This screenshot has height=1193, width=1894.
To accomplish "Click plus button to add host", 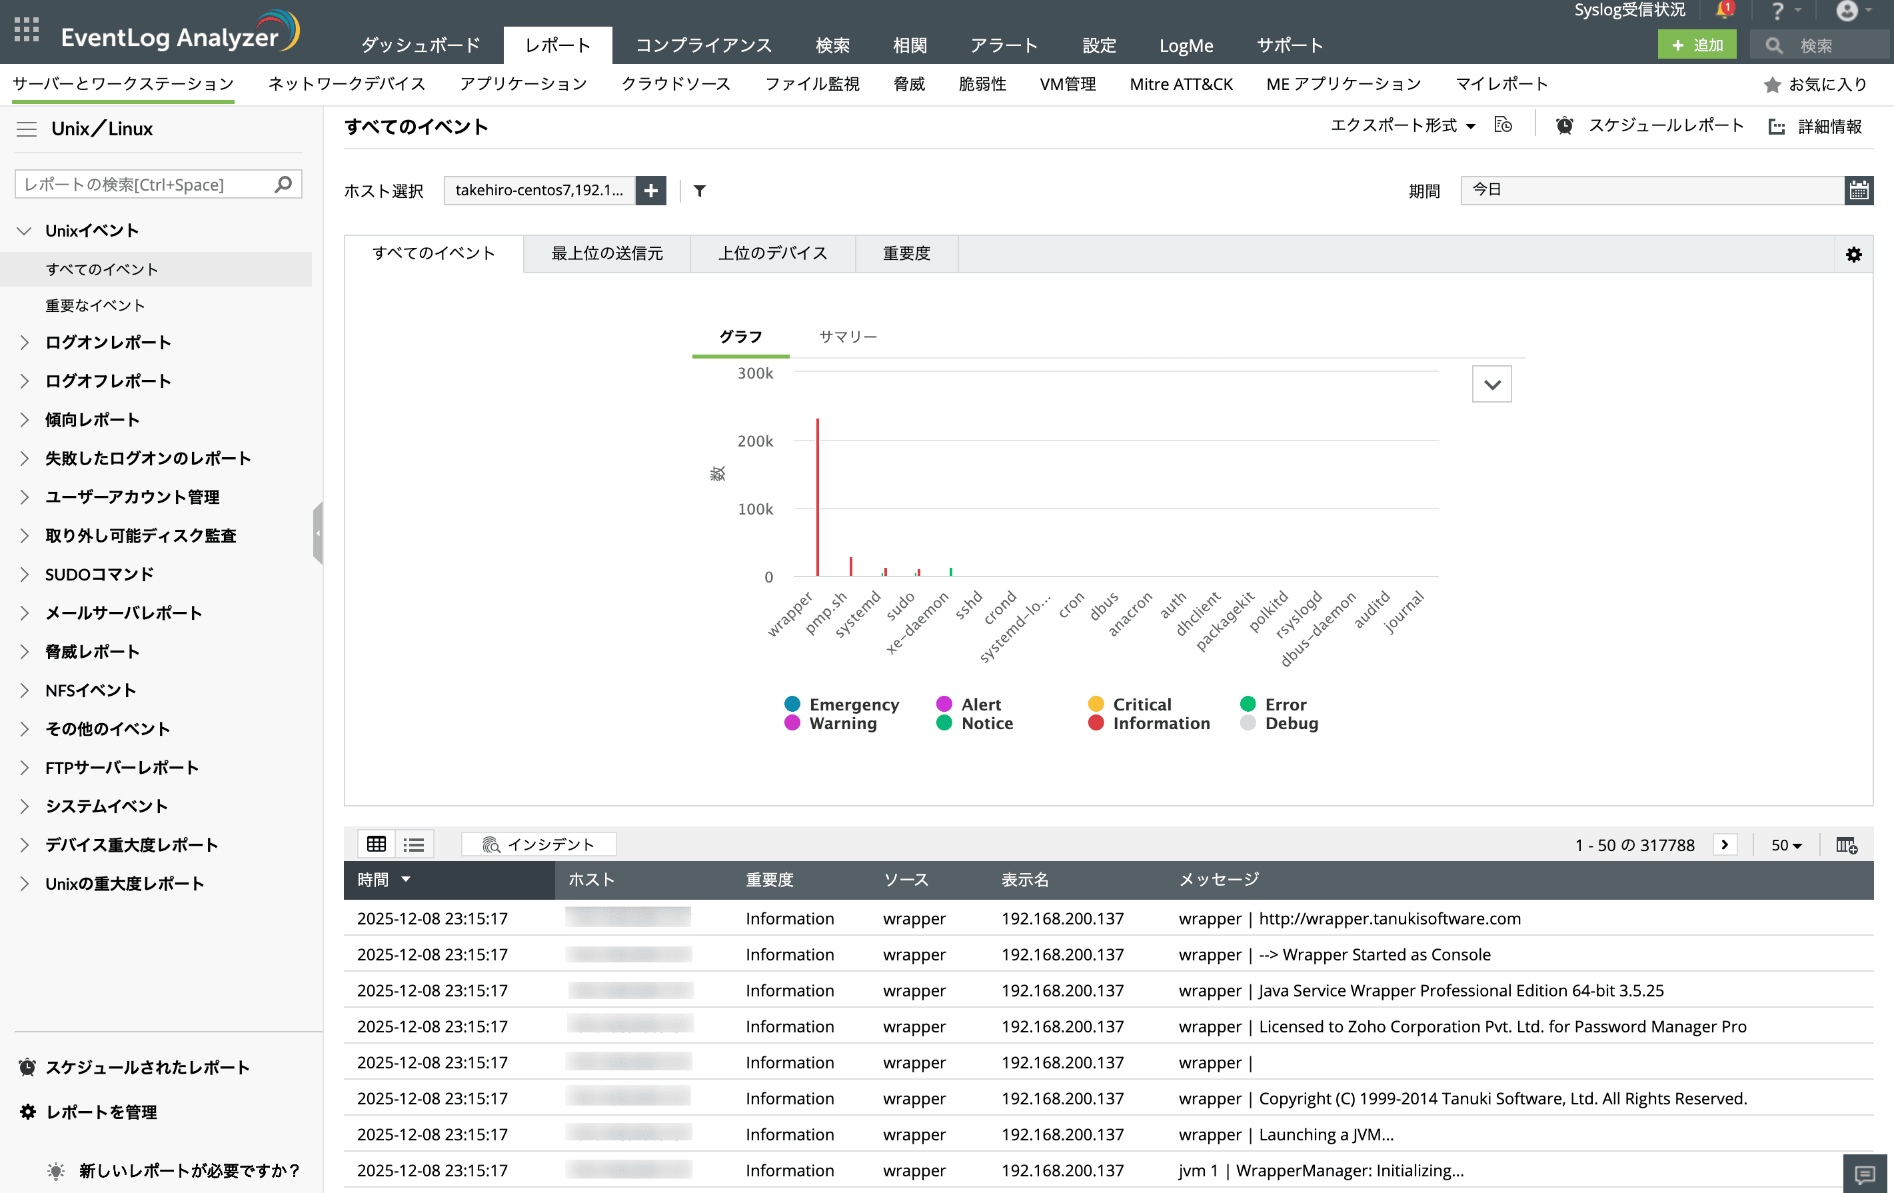I will [650, 191].
